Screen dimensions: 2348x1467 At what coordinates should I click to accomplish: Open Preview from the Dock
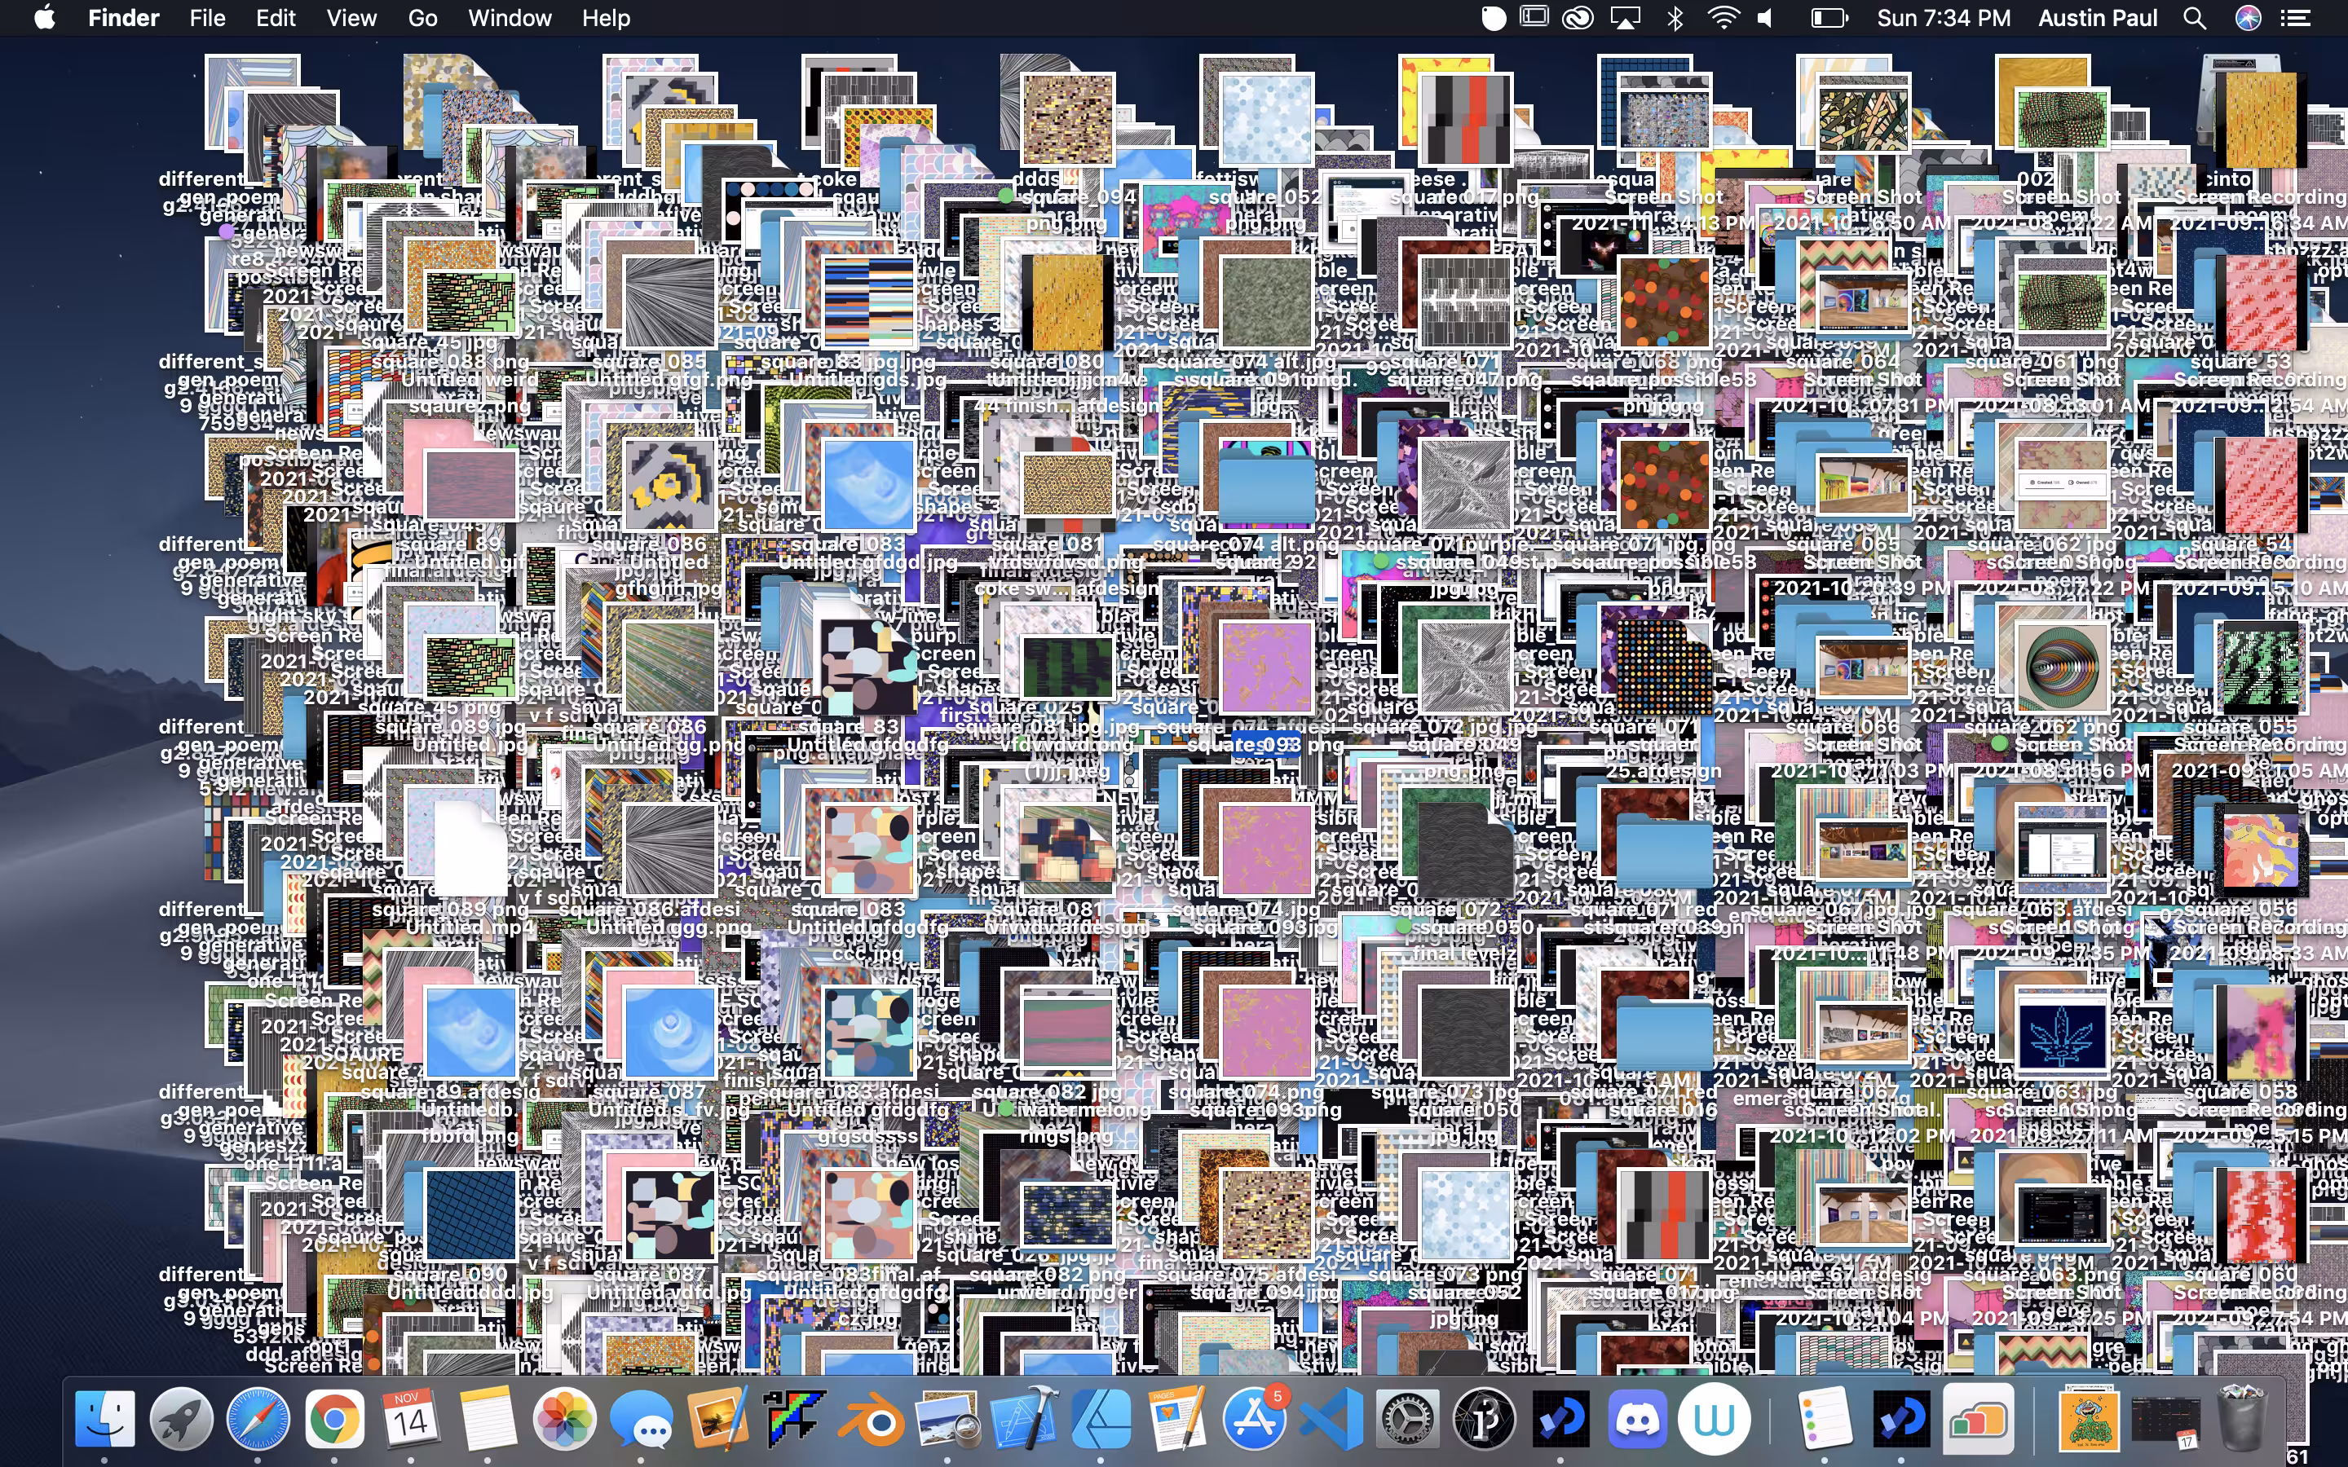coord(947,1420)
